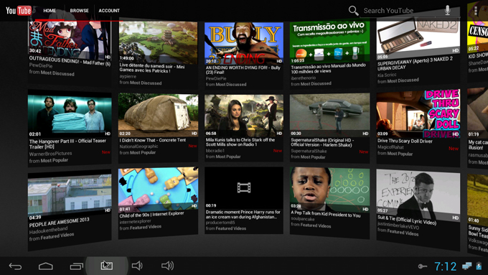Click channel name 'bbcradio1'
488x275 pixels.
coord(215,151)
